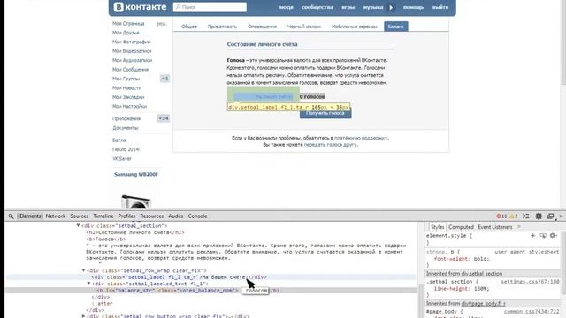Open 'Приложения' in sidebar
The height and width of the screenshot is (318, 566).
[x=126, y=118]
